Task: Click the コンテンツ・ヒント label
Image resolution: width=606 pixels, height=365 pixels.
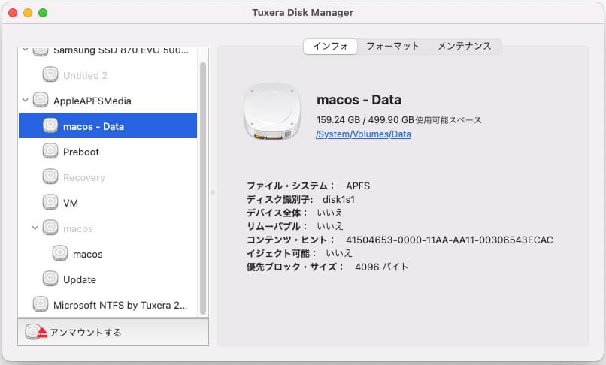Action: pos(291,240)
